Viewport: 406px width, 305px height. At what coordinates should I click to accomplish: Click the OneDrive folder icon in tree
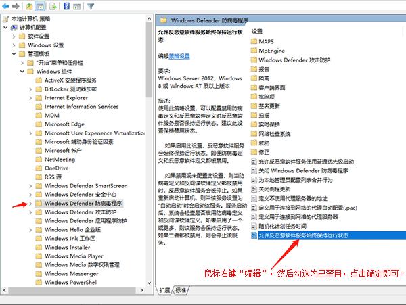point(39,168)
